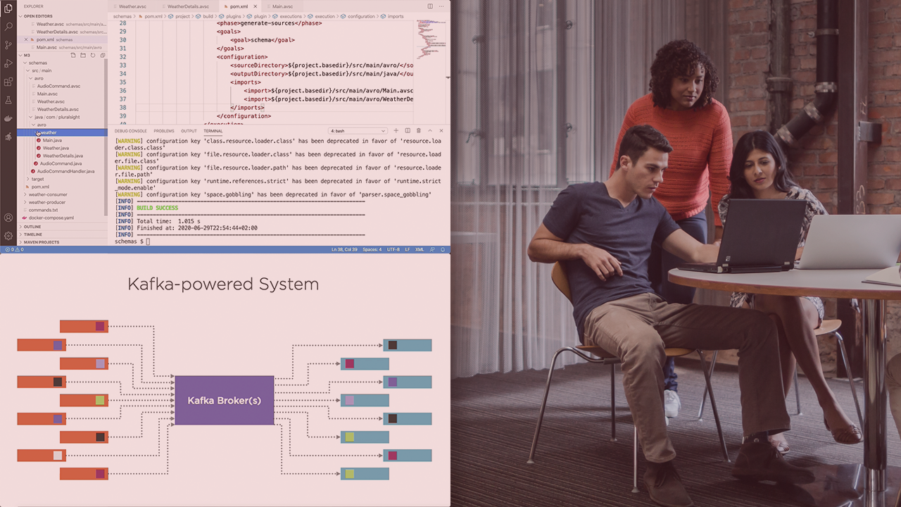The width and height of the screenshot is (901, 507).
Task: Expand the Maven Projects section
Action: point(42,242)
